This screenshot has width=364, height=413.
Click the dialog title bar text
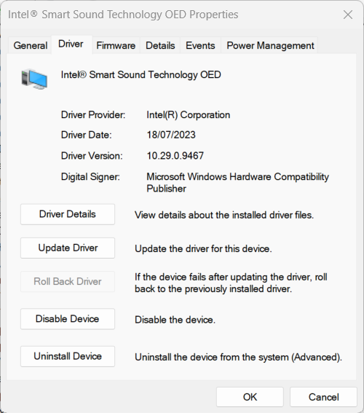pos(123,15)
